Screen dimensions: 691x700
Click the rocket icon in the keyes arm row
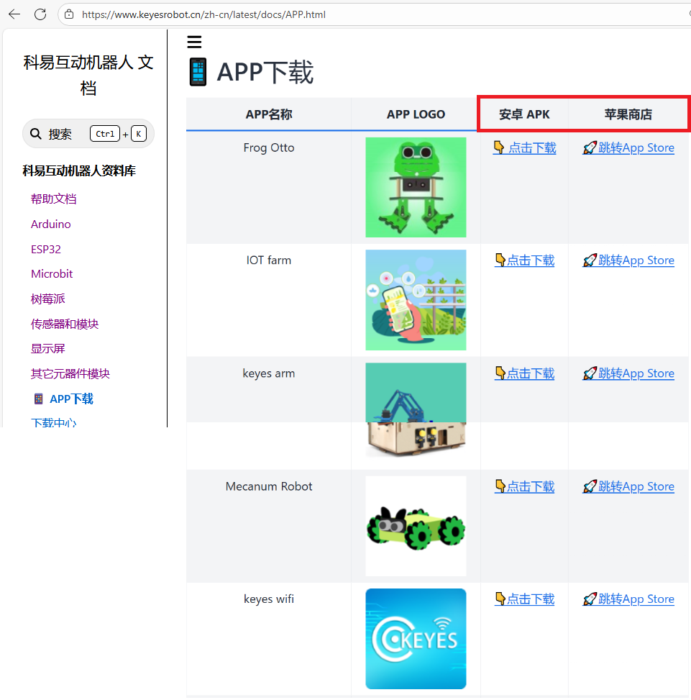590,373
